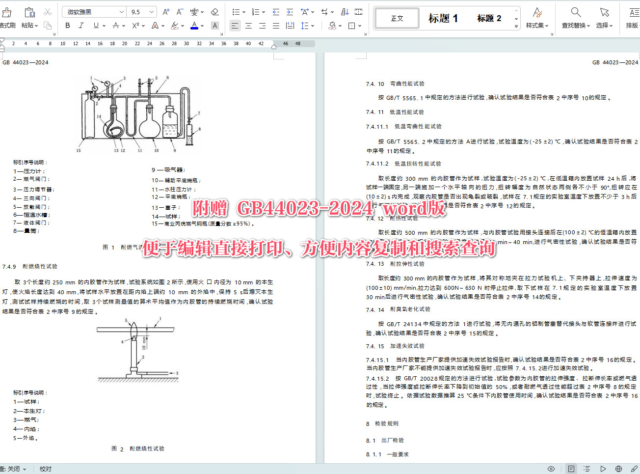Click the scissors Cut icon

pyautogui.click(x=48, y=12)
